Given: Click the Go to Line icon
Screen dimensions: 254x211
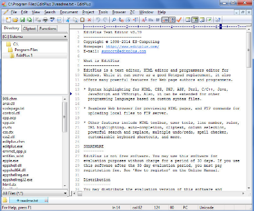Looking at the screenshot, I should pyautogui.click(x=136, y=19).
